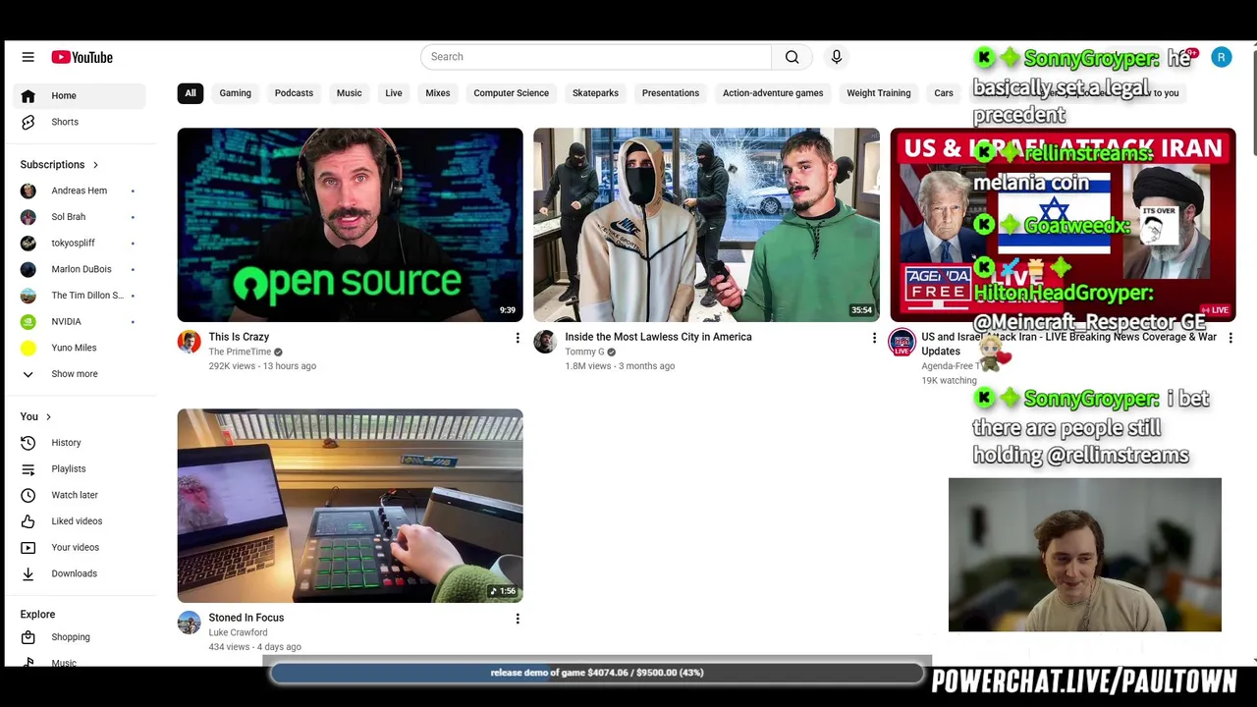This screenshot has width=1257, height=707.
Task: Open the account avatar menu
Action: [x=1221, y=57]
